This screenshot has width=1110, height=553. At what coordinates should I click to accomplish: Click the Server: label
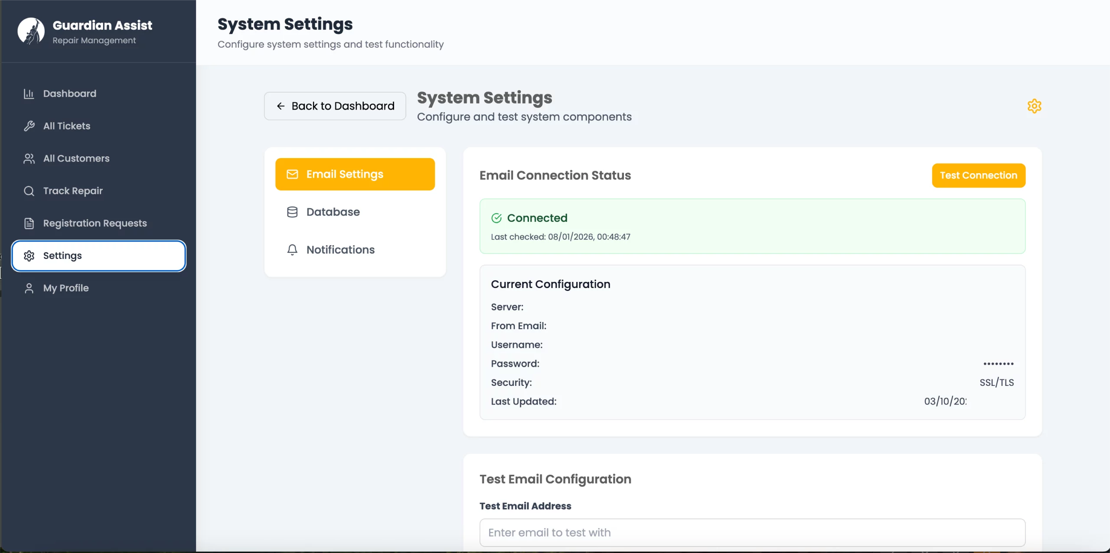click(507, 307)
